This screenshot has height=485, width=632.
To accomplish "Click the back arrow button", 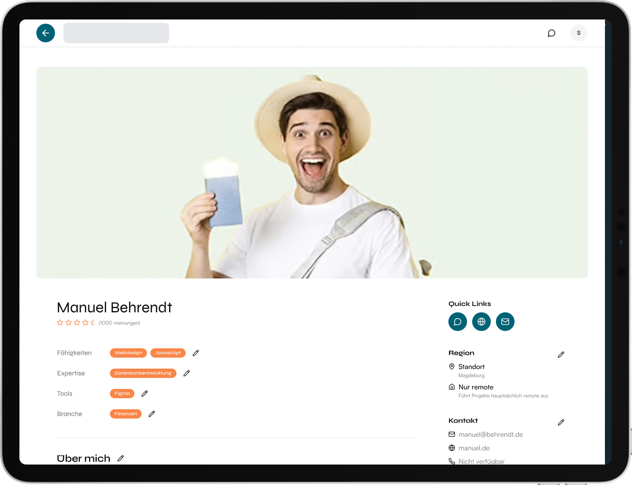I will (x=46, y=33).
